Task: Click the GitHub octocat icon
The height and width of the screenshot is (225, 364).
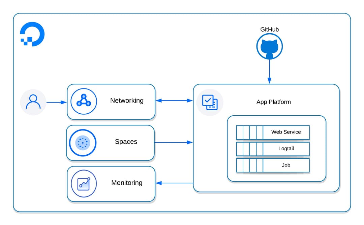Action: point(269,47)
